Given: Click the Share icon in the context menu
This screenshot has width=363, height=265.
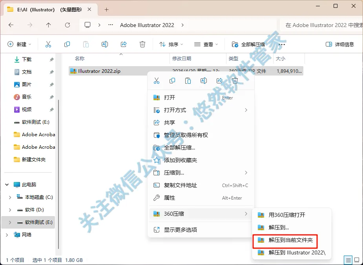Looking at the screenshot, I should pos(219,81).
